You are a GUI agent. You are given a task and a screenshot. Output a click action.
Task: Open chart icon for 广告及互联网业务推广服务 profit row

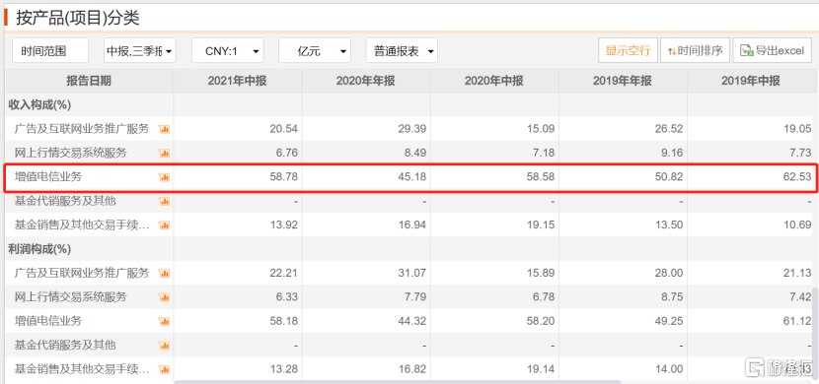[x=164, y=273]
